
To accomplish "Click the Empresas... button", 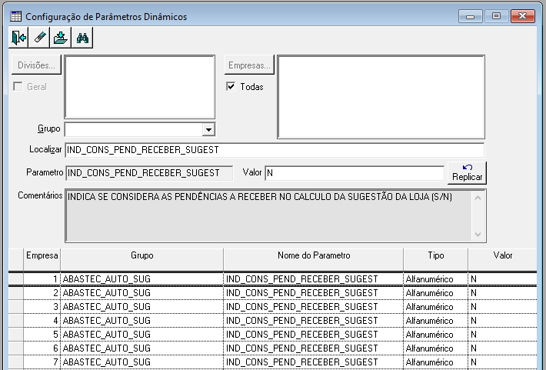I will point(249,65).
